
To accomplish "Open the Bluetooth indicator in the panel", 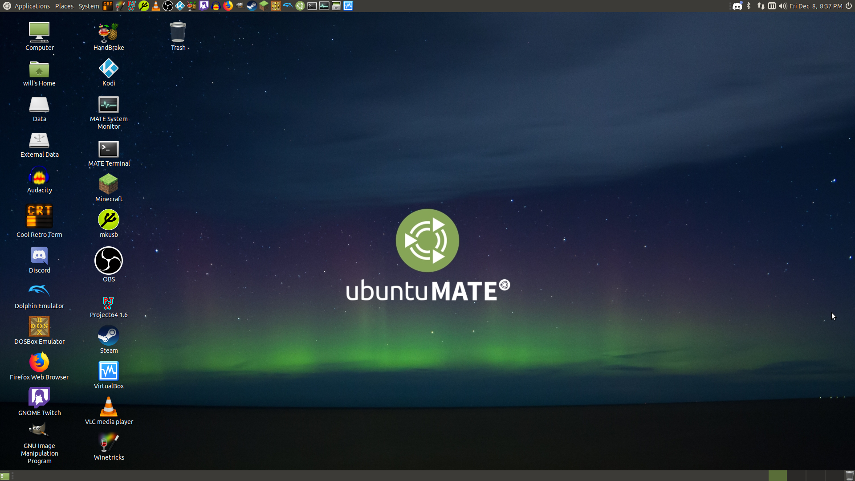I will point(749,6).
